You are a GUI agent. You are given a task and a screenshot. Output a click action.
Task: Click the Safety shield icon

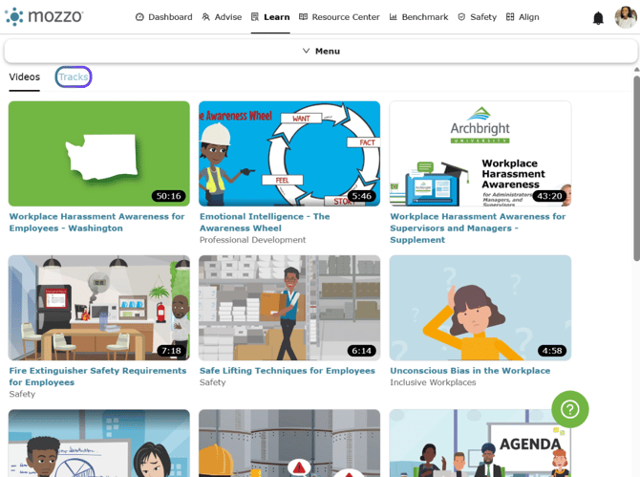tap(461, 17)
